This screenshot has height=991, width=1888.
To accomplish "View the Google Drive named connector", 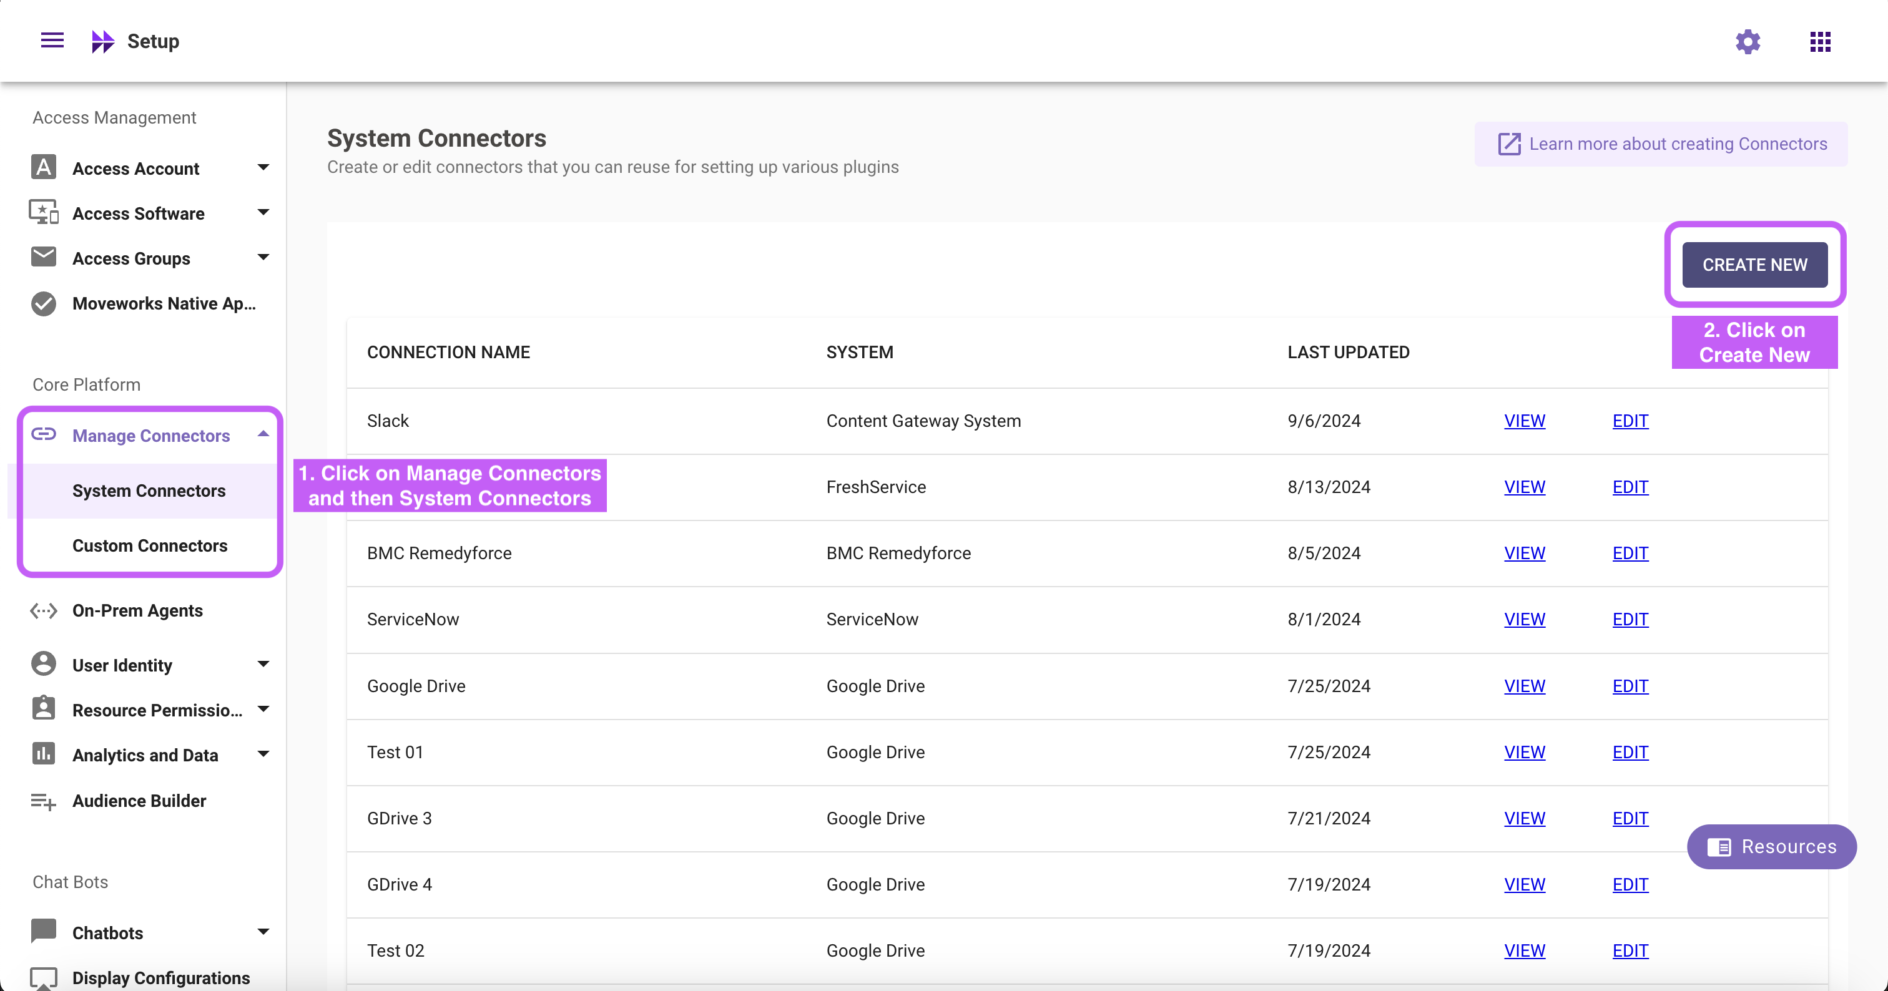I will coord(1525,686).
